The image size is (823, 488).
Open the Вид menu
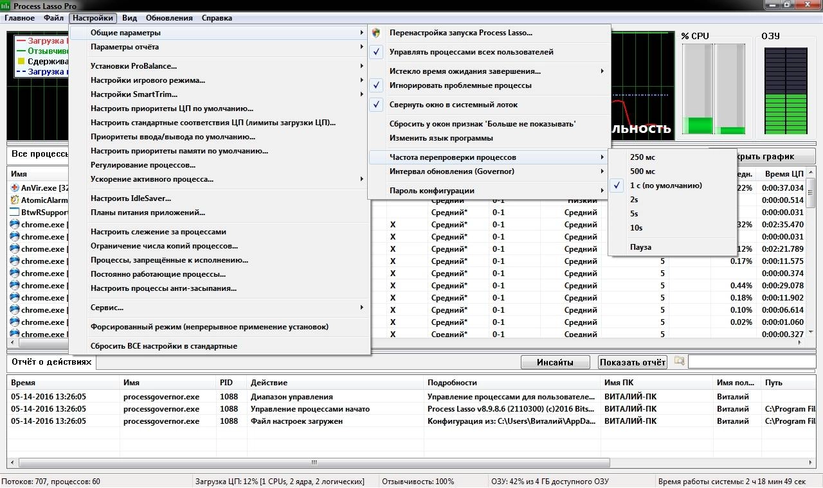pos(129,18)
